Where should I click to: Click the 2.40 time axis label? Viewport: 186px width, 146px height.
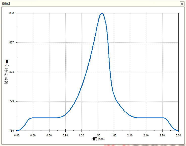(146, 135)
